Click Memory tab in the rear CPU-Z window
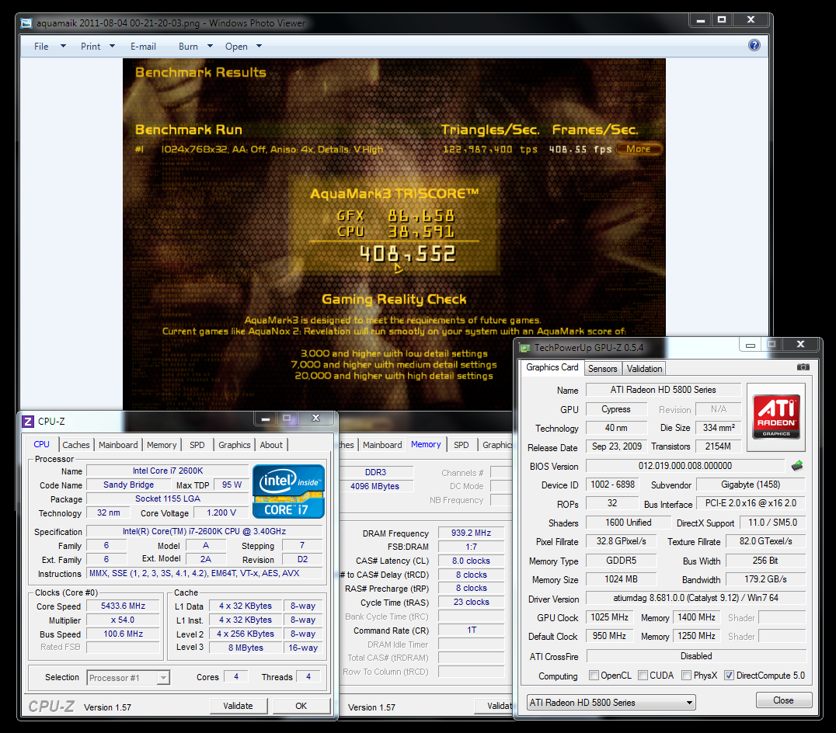Viewport: 836px width, 733px height. (x=426, y=444)
